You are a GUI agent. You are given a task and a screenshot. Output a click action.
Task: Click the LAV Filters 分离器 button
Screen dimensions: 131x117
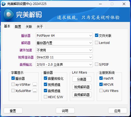click(x=82, y=79)
